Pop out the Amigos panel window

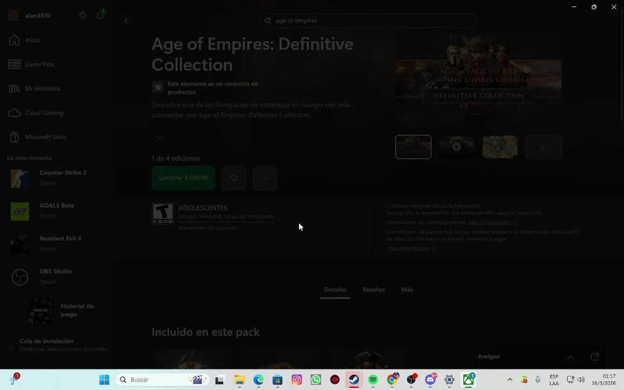[x=595, y=356]
